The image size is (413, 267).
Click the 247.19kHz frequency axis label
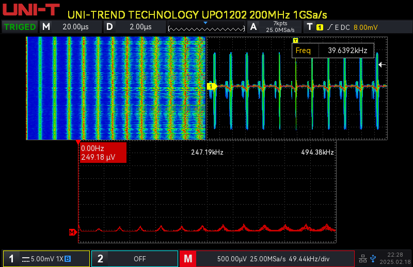(x=207, y=152)
